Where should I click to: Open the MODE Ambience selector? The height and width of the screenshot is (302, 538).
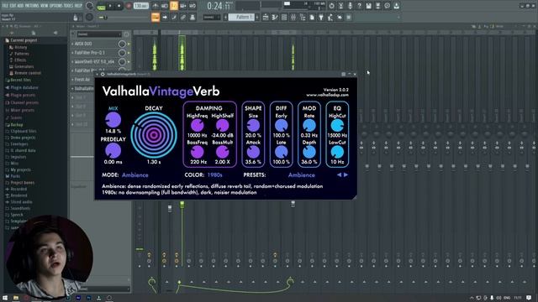click(134, 175)
